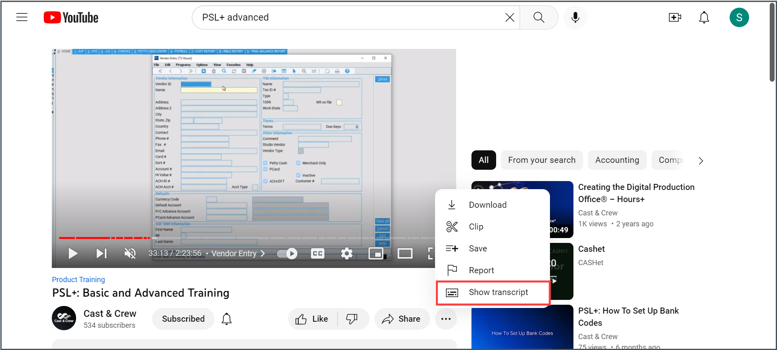Open the Create video icon
Viewport: 777px width, 350px height.
675,17
